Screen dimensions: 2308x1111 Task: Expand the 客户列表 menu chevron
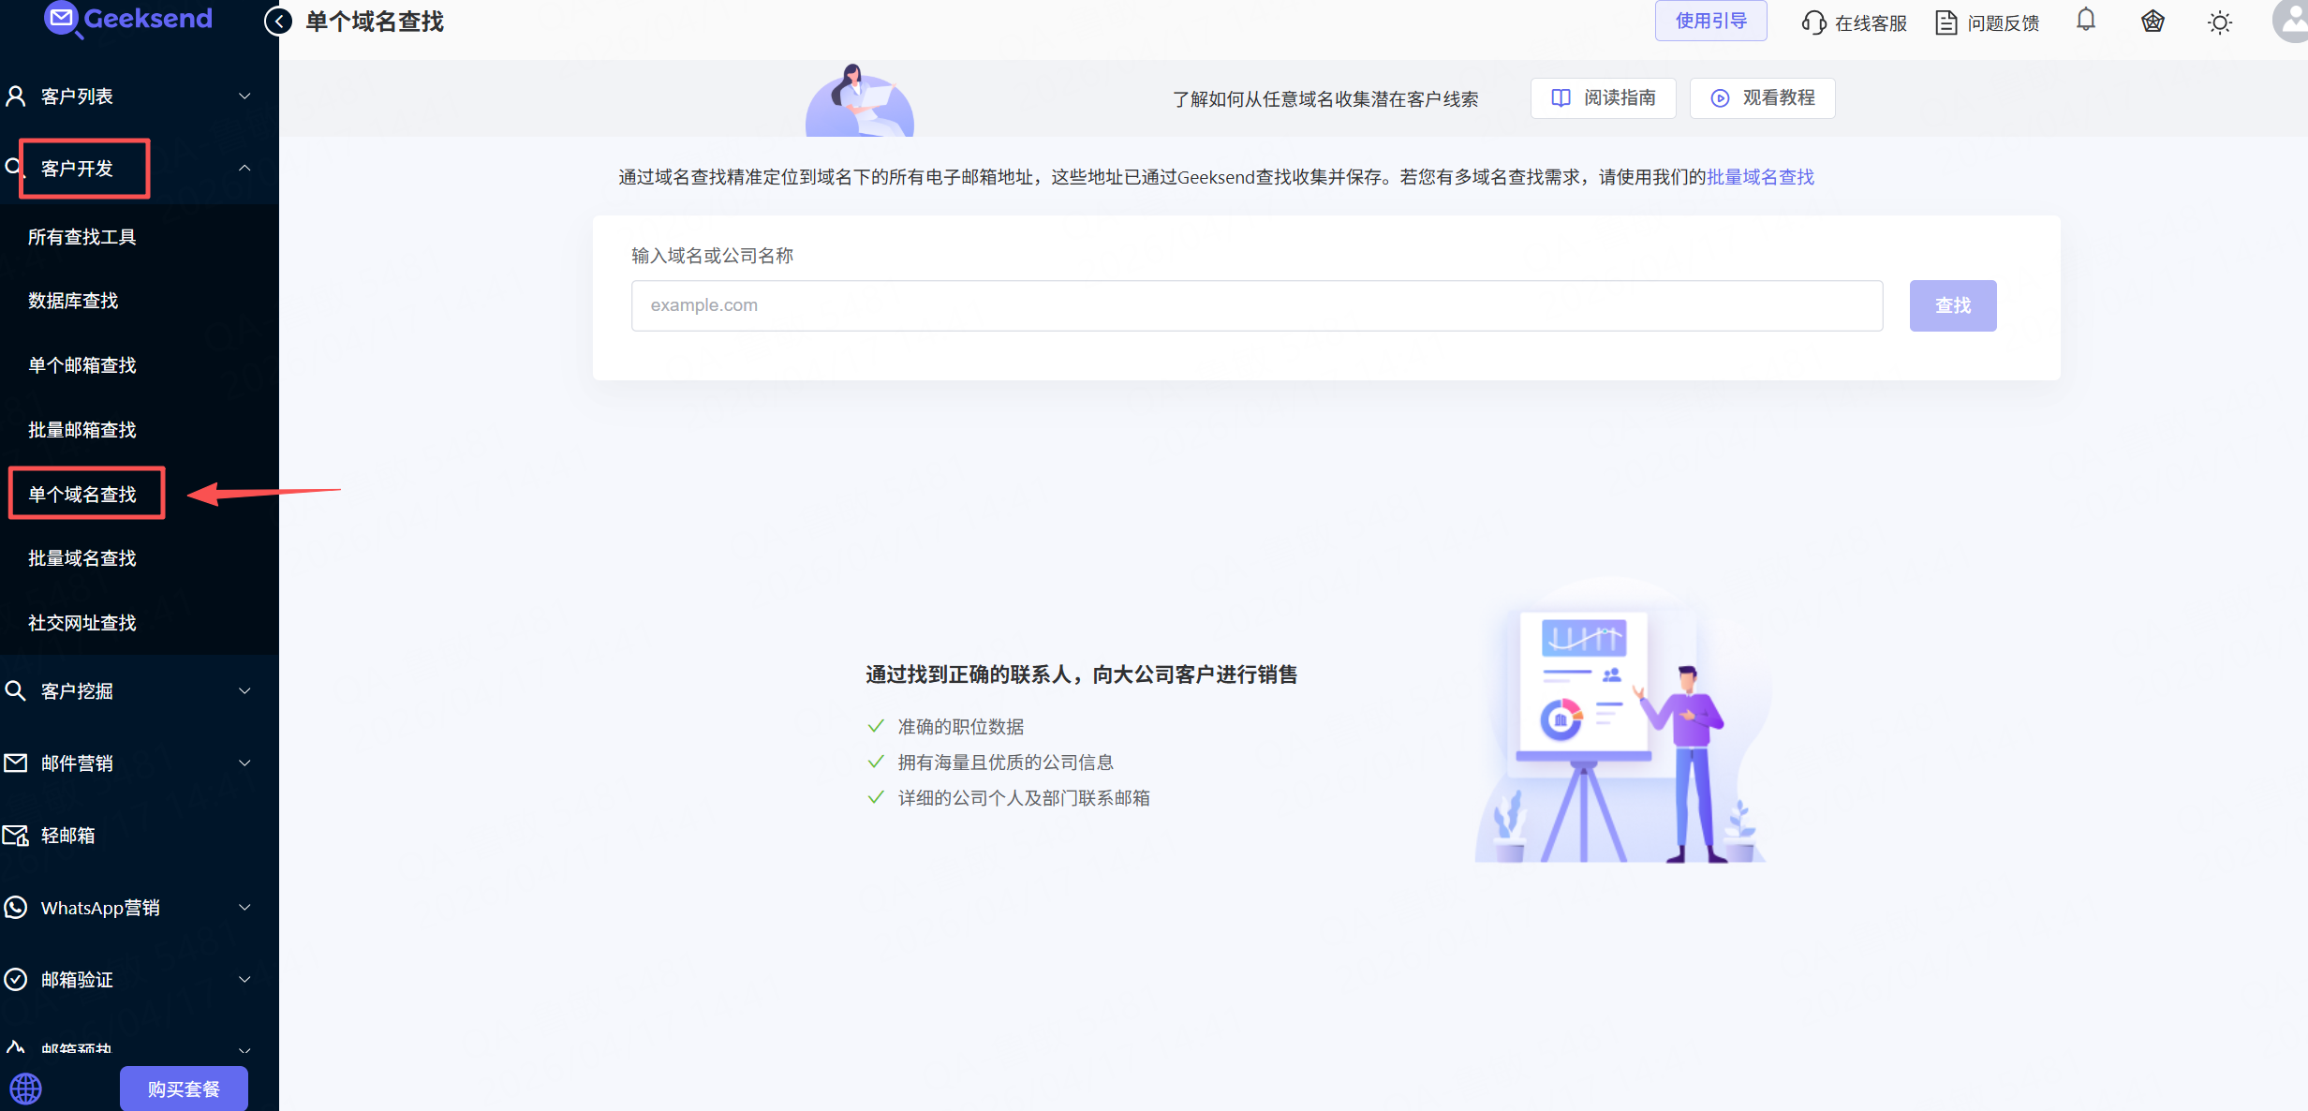[244, 96]
